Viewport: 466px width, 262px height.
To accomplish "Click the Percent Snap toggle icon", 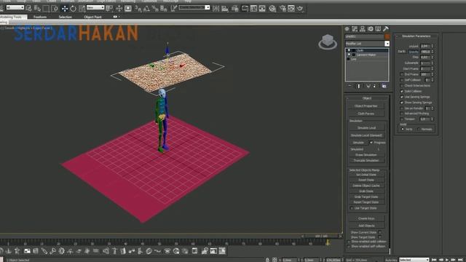I will coord(155,9).
